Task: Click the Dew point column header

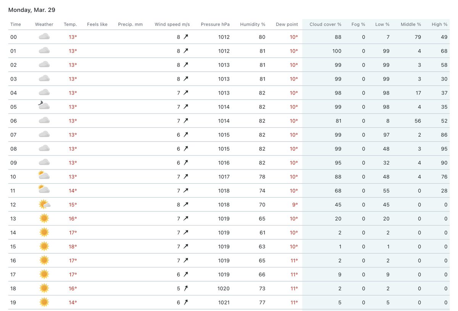Action: tap(287, 24)
